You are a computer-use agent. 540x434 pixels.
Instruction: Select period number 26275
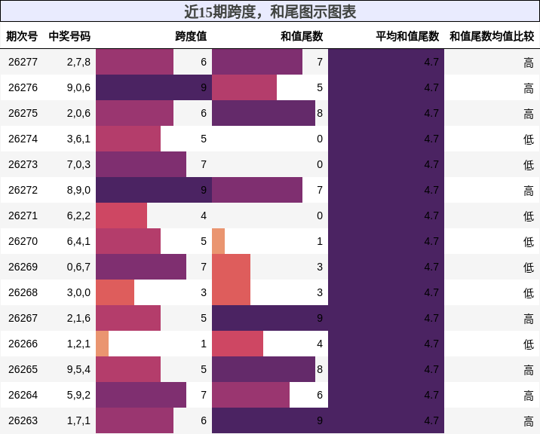click(x=23, y=113)
